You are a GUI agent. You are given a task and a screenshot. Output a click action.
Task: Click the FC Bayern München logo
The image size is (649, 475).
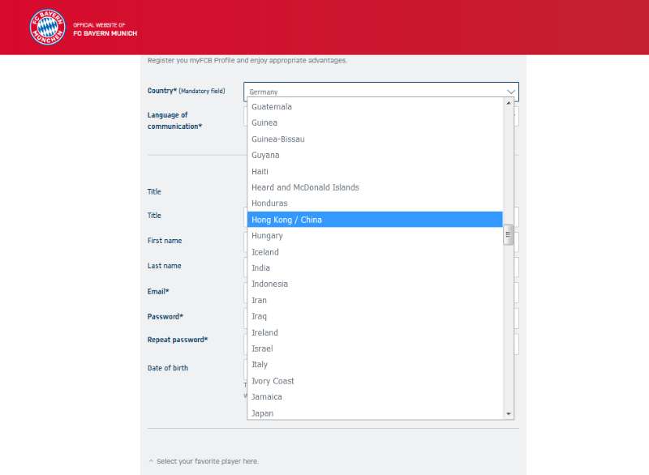click(48, 27)
